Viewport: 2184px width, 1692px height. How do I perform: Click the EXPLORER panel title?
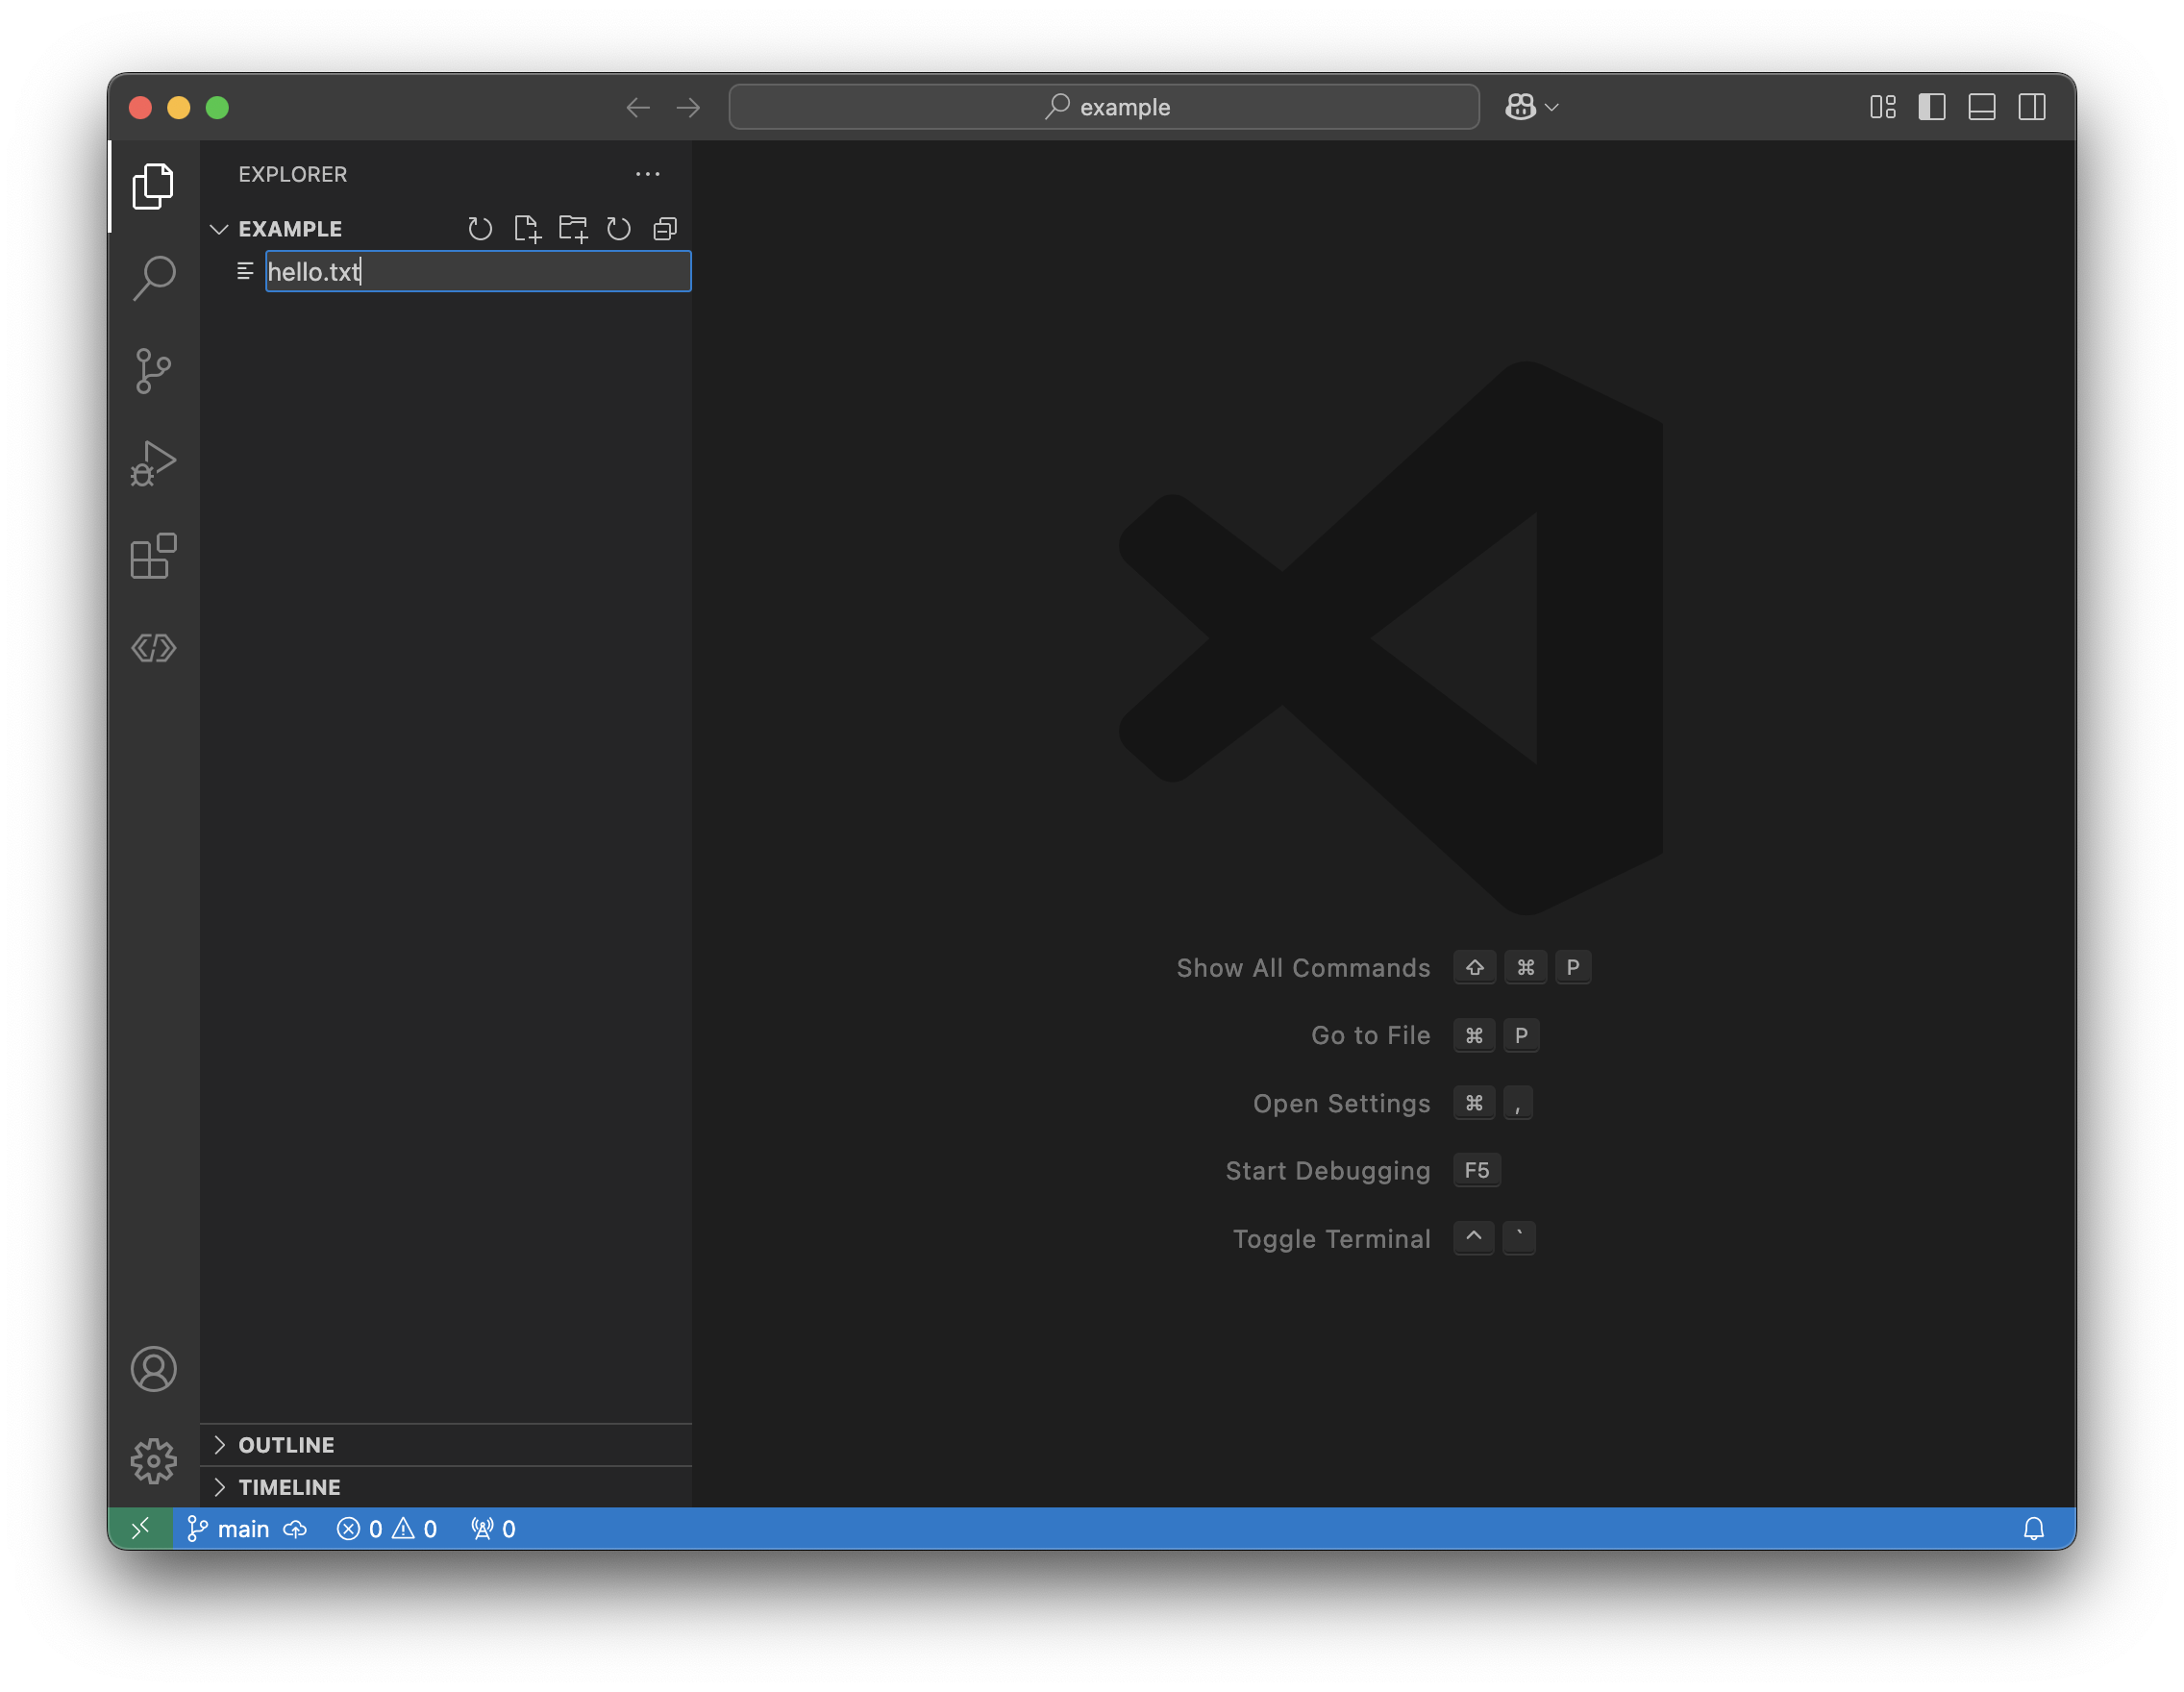coord(292,174)
